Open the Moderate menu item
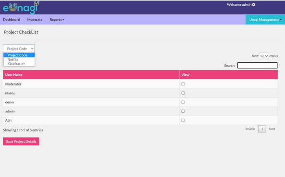 point(35,20)
